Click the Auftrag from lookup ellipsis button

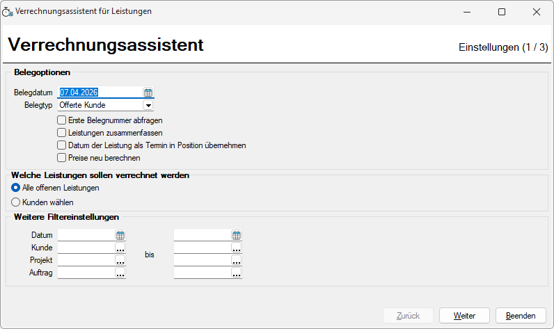tap(120, 273)
